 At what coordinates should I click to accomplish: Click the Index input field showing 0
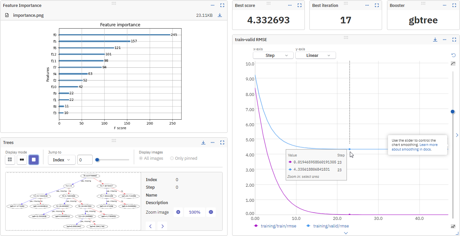tap(85, 159)
